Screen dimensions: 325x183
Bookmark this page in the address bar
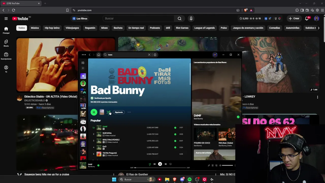coord(67,10)
